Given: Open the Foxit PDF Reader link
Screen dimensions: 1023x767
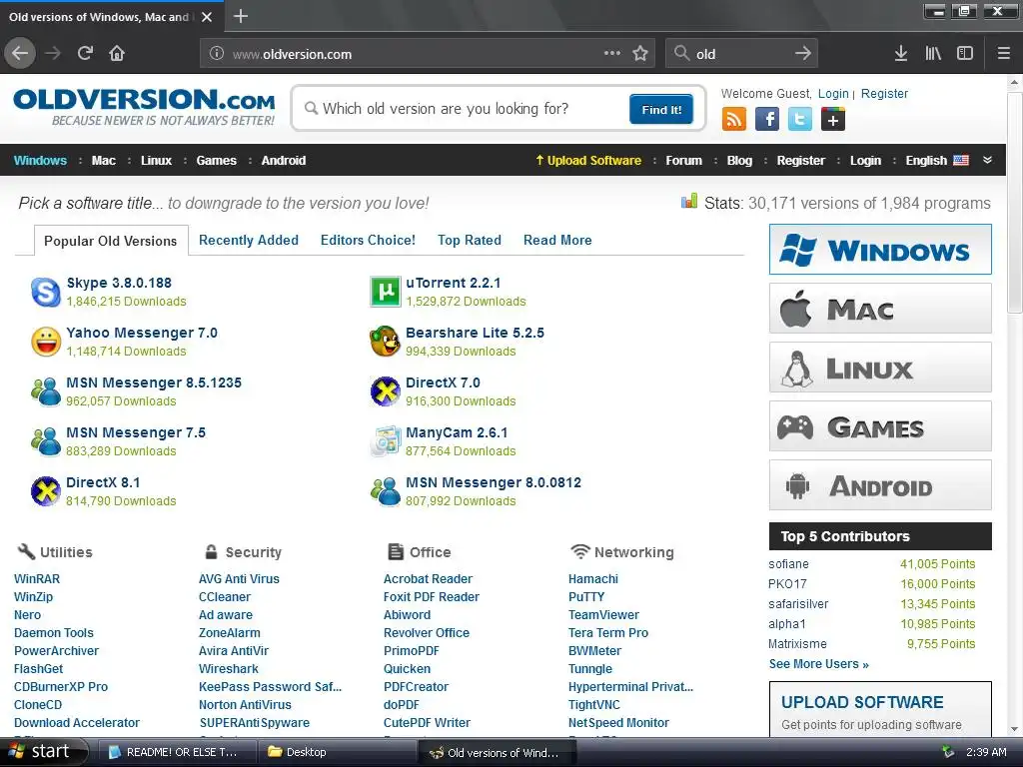Looking at the screenshot, I should 432,597.
